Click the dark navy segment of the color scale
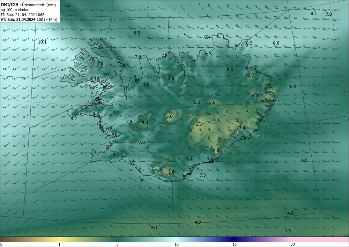 234,239
